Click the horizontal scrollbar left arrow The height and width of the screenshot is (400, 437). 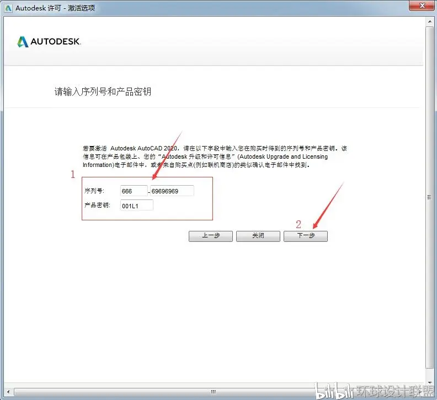click(8, 392)
